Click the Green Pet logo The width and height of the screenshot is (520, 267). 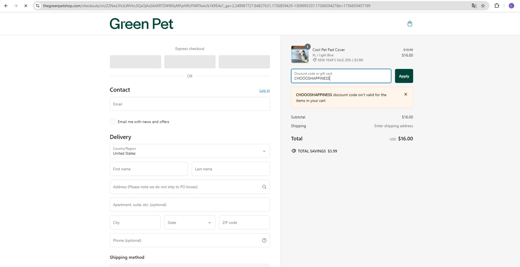pos(141,24)
